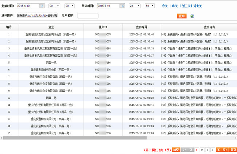Go to the first page with 首页
This screenshot has width=237, height=154.
click(x=176, y=150)
